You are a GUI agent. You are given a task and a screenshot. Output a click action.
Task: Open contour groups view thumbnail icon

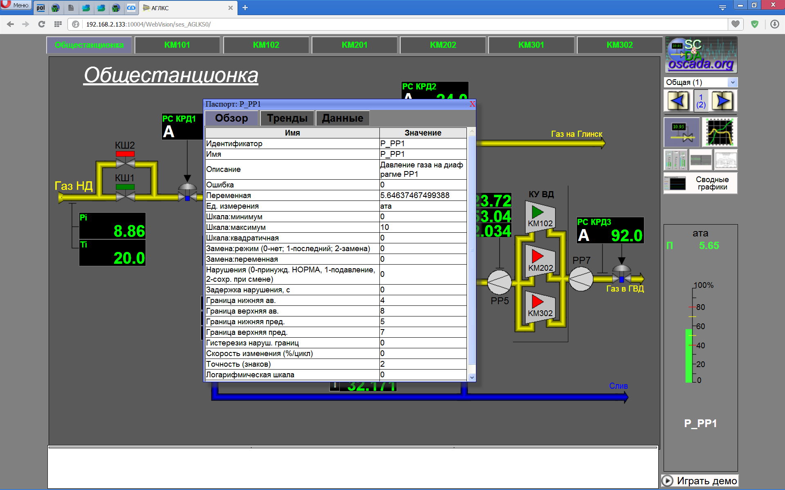point(675,160)
